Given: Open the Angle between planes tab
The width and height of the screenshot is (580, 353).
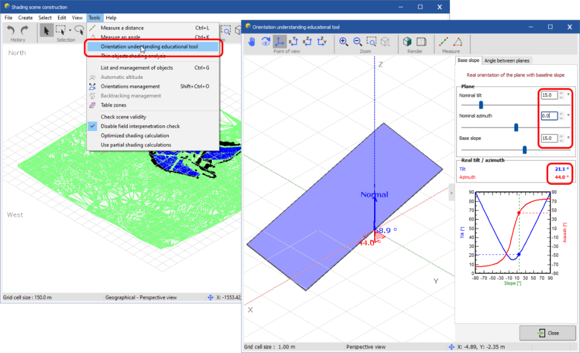Looking at the screenshot, I should point(506,60).
